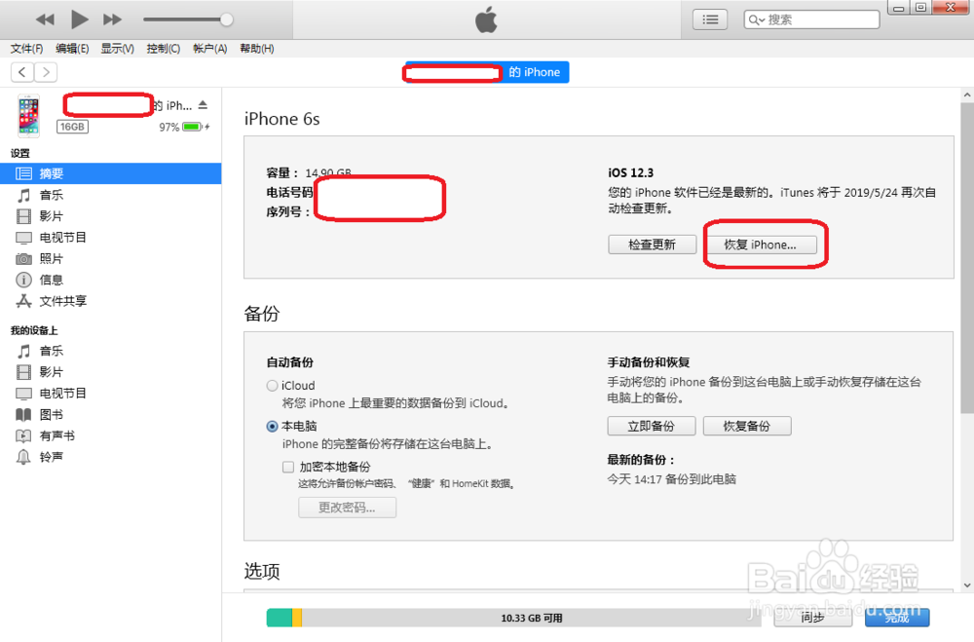
Task: Click the 同步 sync button
Action: tap(812, 617)
